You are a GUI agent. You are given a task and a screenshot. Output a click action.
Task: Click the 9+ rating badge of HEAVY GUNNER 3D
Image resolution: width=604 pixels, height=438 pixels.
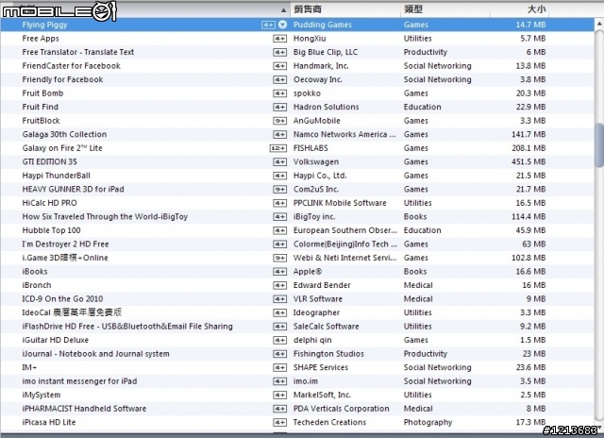click(x=279, y=190)
